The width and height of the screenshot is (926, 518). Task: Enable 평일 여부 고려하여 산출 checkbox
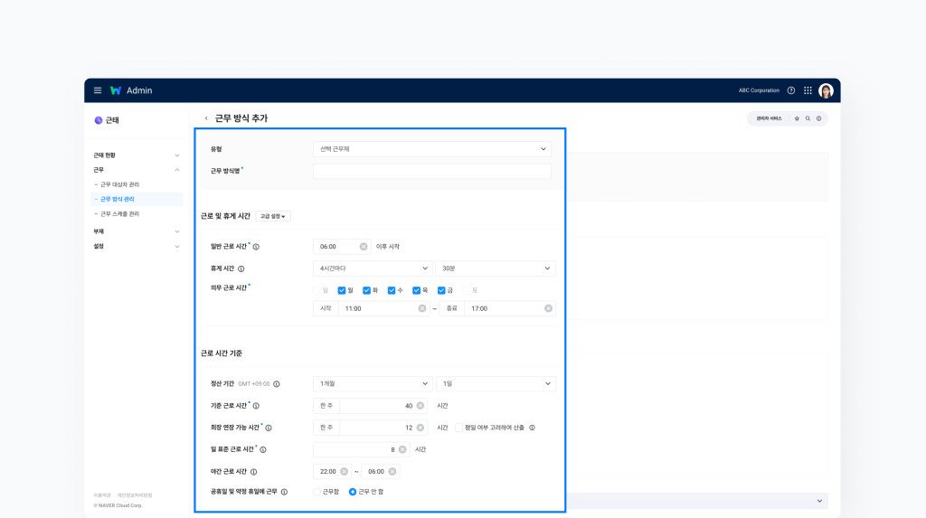click(458, 428)
